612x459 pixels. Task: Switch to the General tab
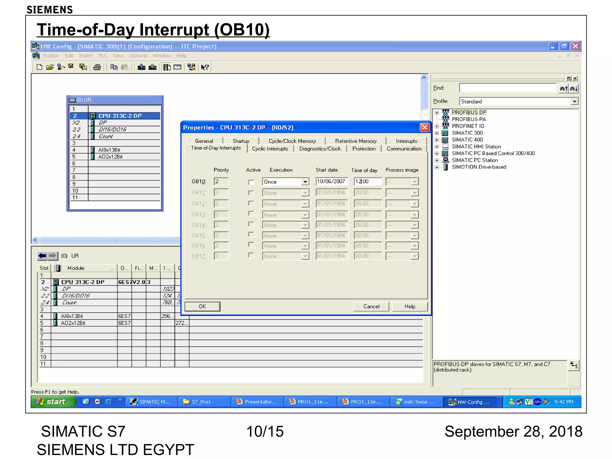coord(204,141)
